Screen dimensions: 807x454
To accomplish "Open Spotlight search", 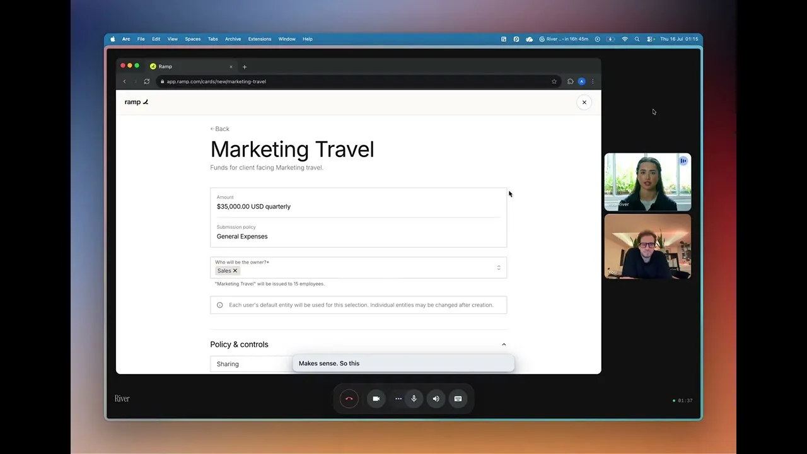I will pyautogui.click(x=637, y=39).
